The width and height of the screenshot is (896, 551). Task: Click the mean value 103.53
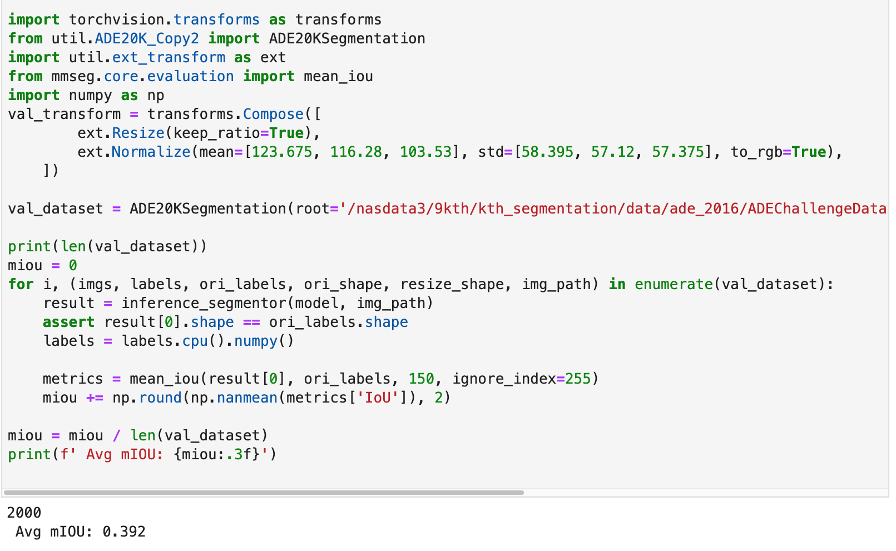tap(425, 152)
